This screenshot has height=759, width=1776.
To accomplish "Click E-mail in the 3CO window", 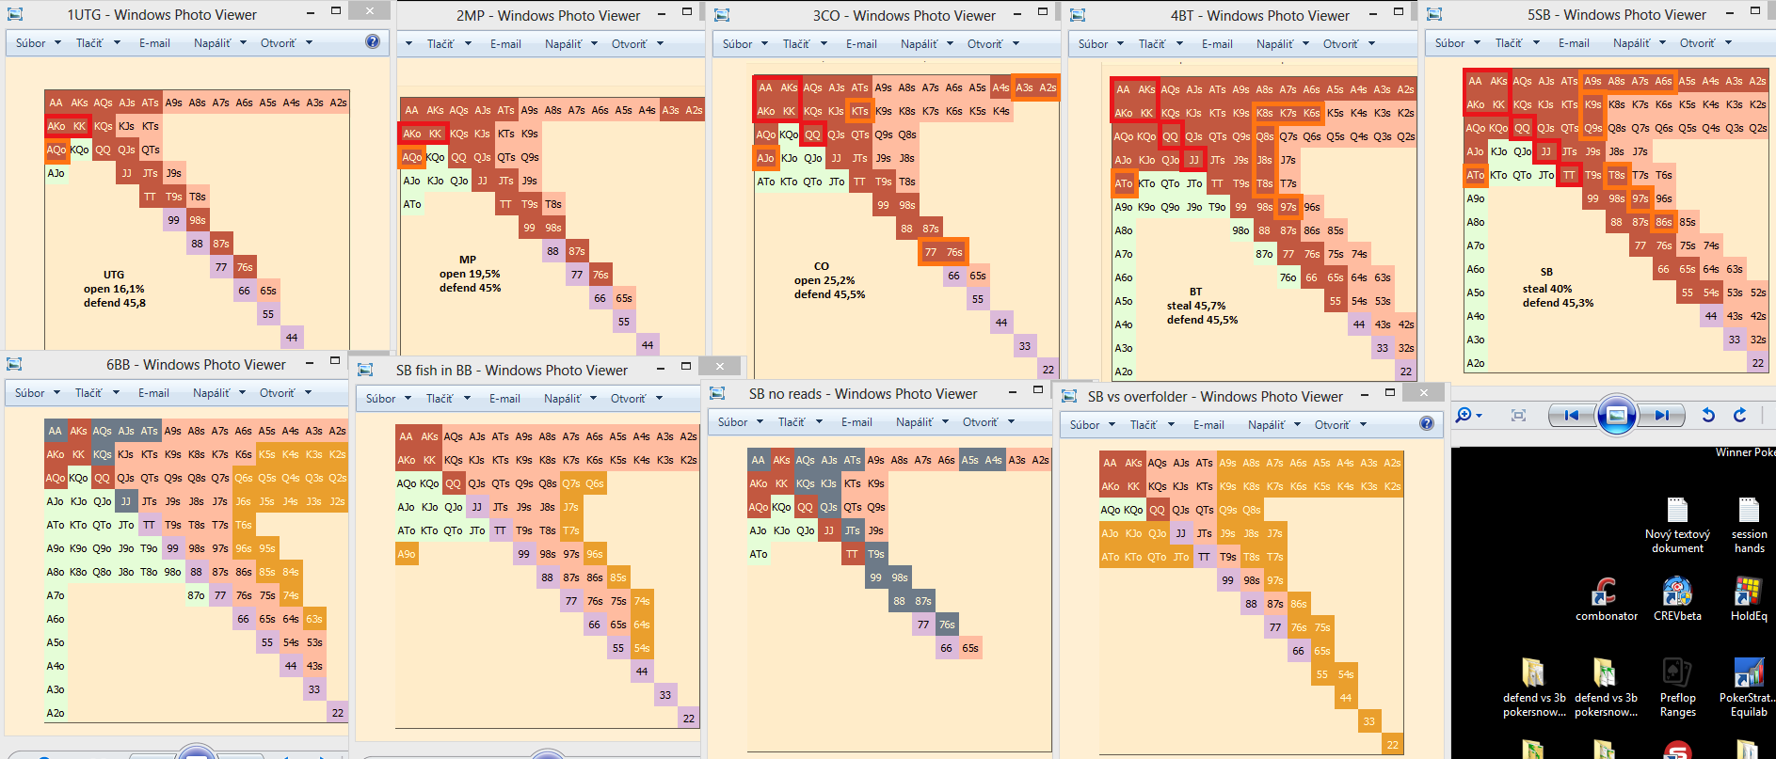I will (861, 43).
